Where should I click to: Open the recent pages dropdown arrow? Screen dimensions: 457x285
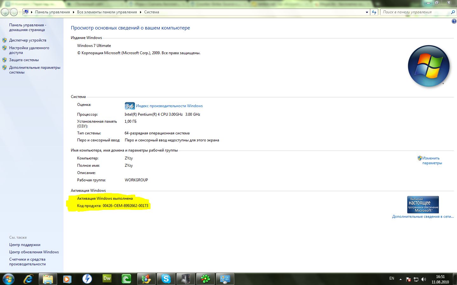pyautogui.click(x=20, y=12)
